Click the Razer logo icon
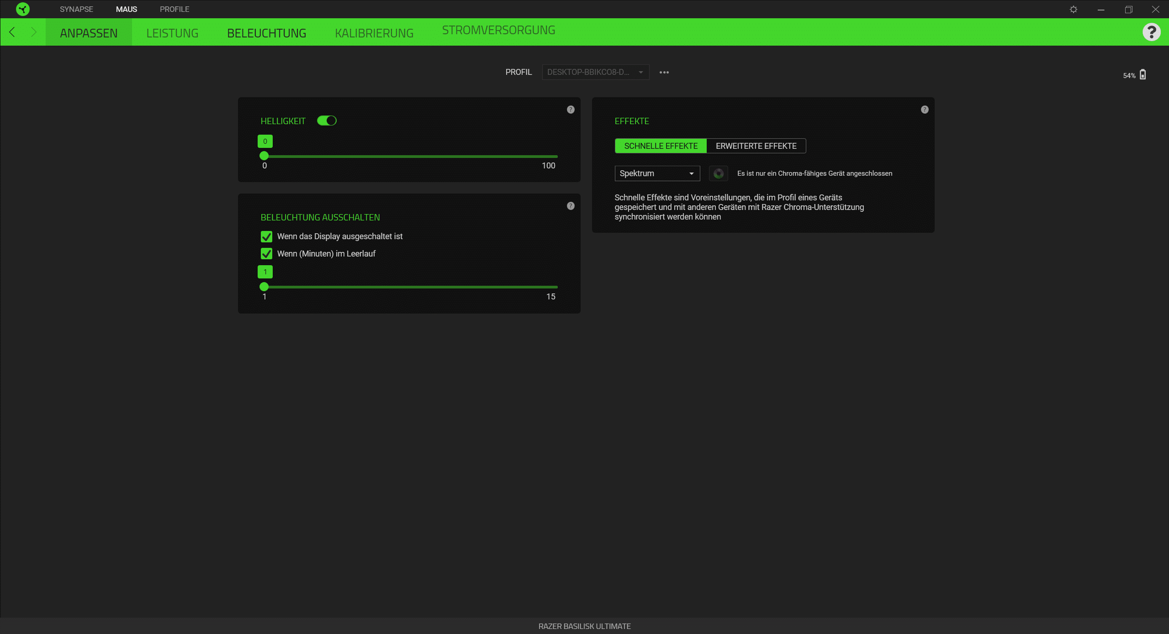 (22, 9)
